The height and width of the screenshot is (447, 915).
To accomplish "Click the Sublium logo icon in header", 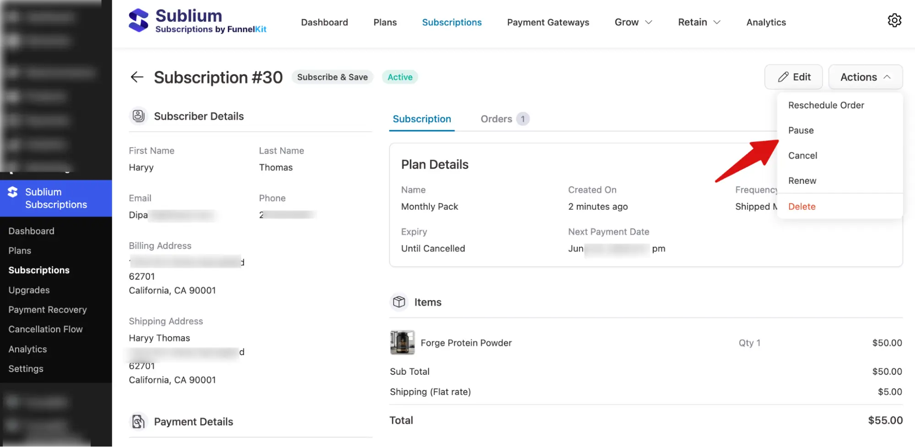I will [139, 21].
